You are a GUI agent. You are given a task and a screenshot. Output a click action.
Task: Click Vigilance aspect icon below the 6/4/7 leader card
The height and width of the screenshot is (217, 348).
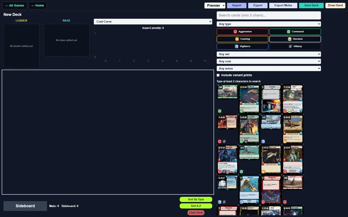pos(219,202)
